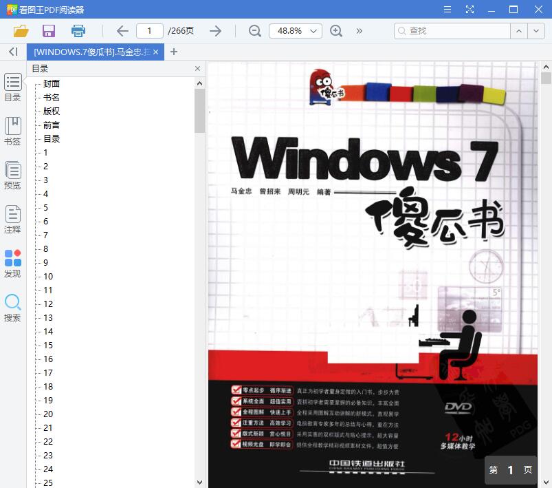Find previous match with up arrow
Viewport: 552px width, 488px height.
(x=519, y=31)
